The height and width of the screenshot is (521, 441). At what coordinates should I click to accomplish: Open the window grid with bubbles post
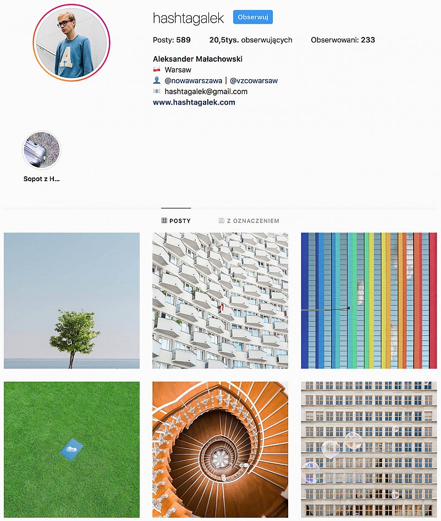click(369, 449)
